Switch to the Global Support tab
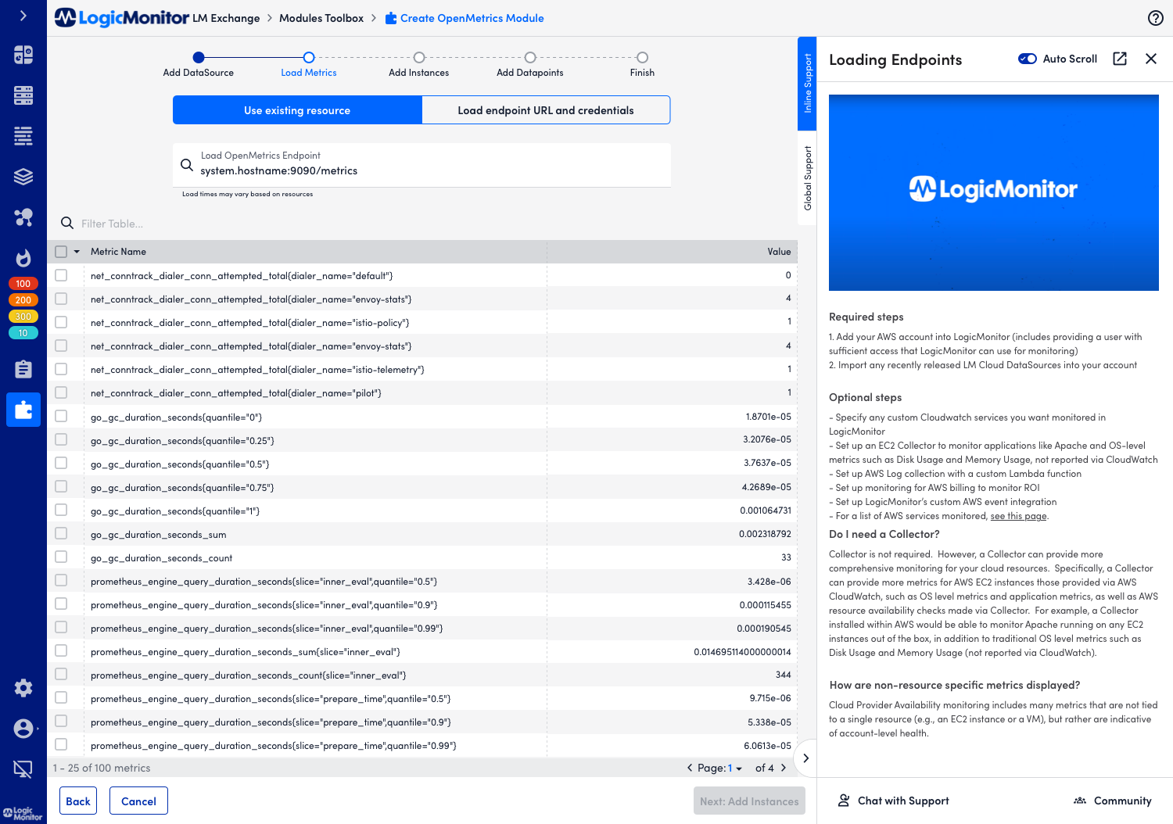The image size is (1173, 824). (x=807, y=178)
